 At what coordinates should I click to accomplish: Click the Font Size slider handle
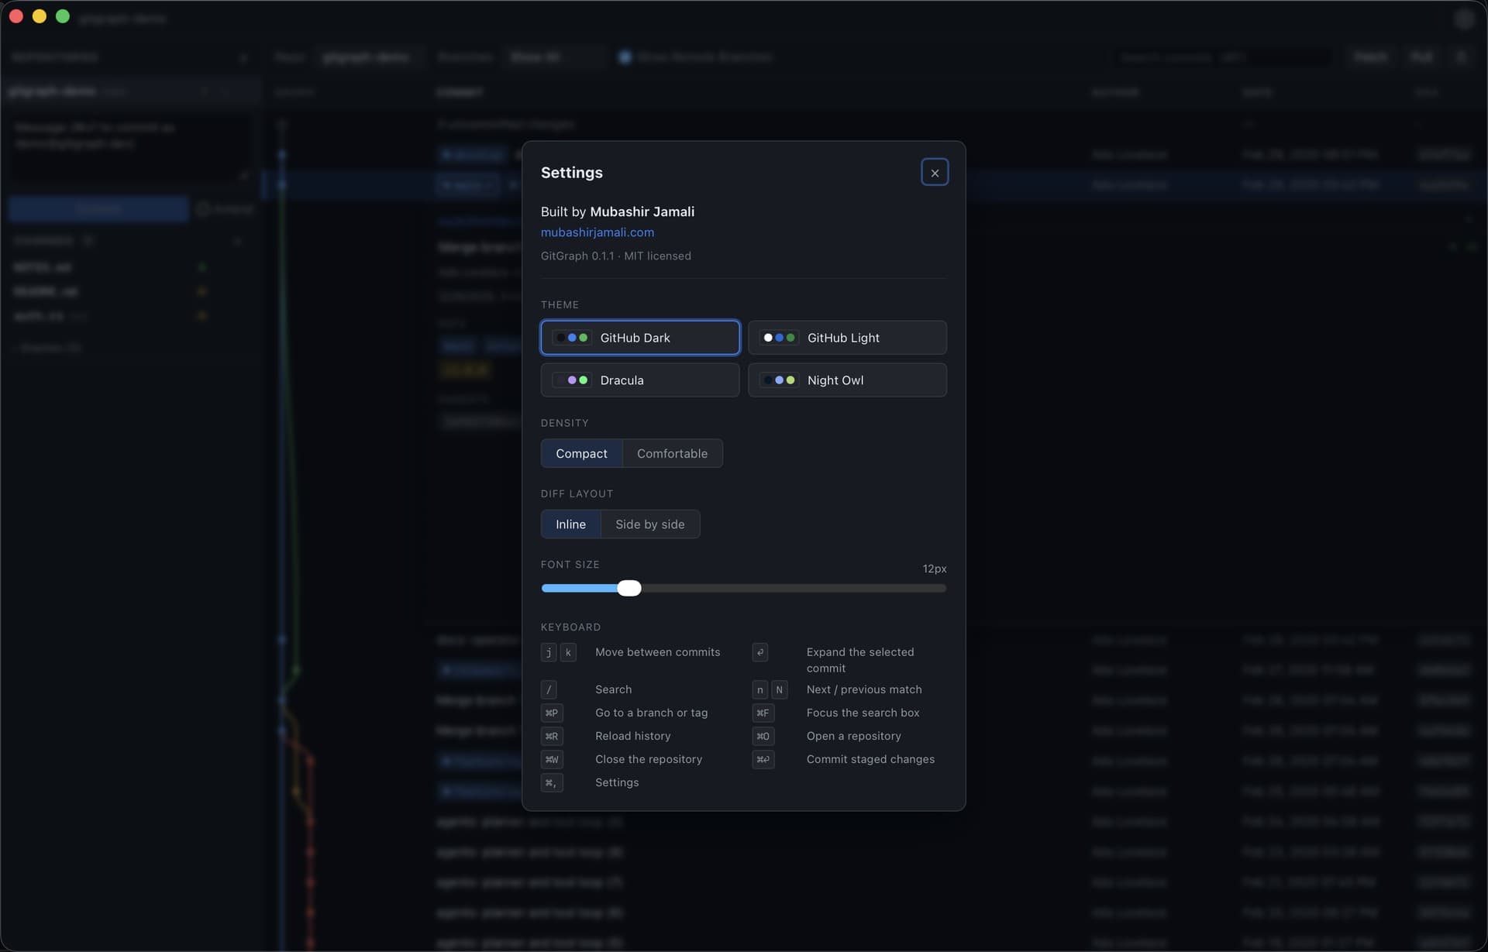[629, 589]
